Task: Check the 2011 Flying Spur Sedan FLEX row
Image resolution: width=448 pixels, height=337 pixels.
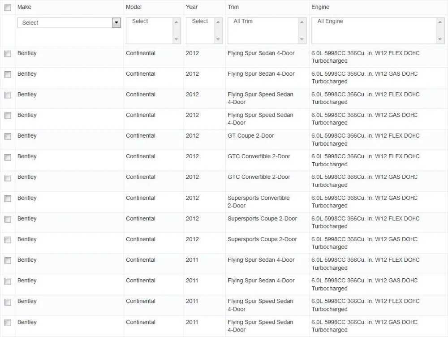Action: pyautogui.click(x=8, y=260)
